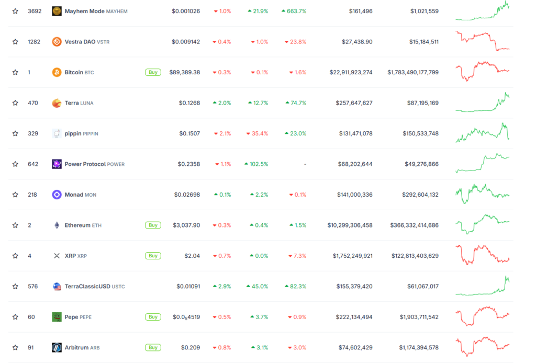Image resolution: width=536 pixels, height=363 pixels.
Task: Click the XRP logo icon
Action: [57, 256]
